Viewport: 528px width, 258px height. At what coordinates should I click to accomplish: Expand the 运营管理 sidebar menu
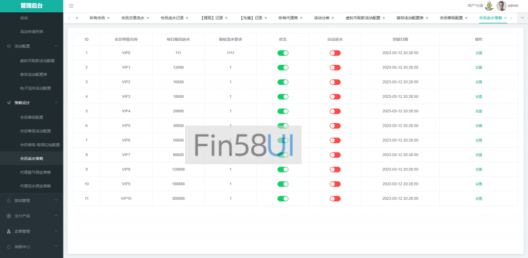click(56, 231)
